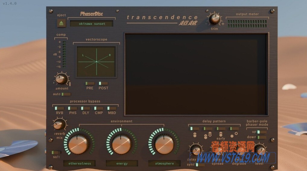Switch barber-pole phaser mode to down
This screenshot has height=171, width=307.
pyautogui.click(x=262, y=137)
